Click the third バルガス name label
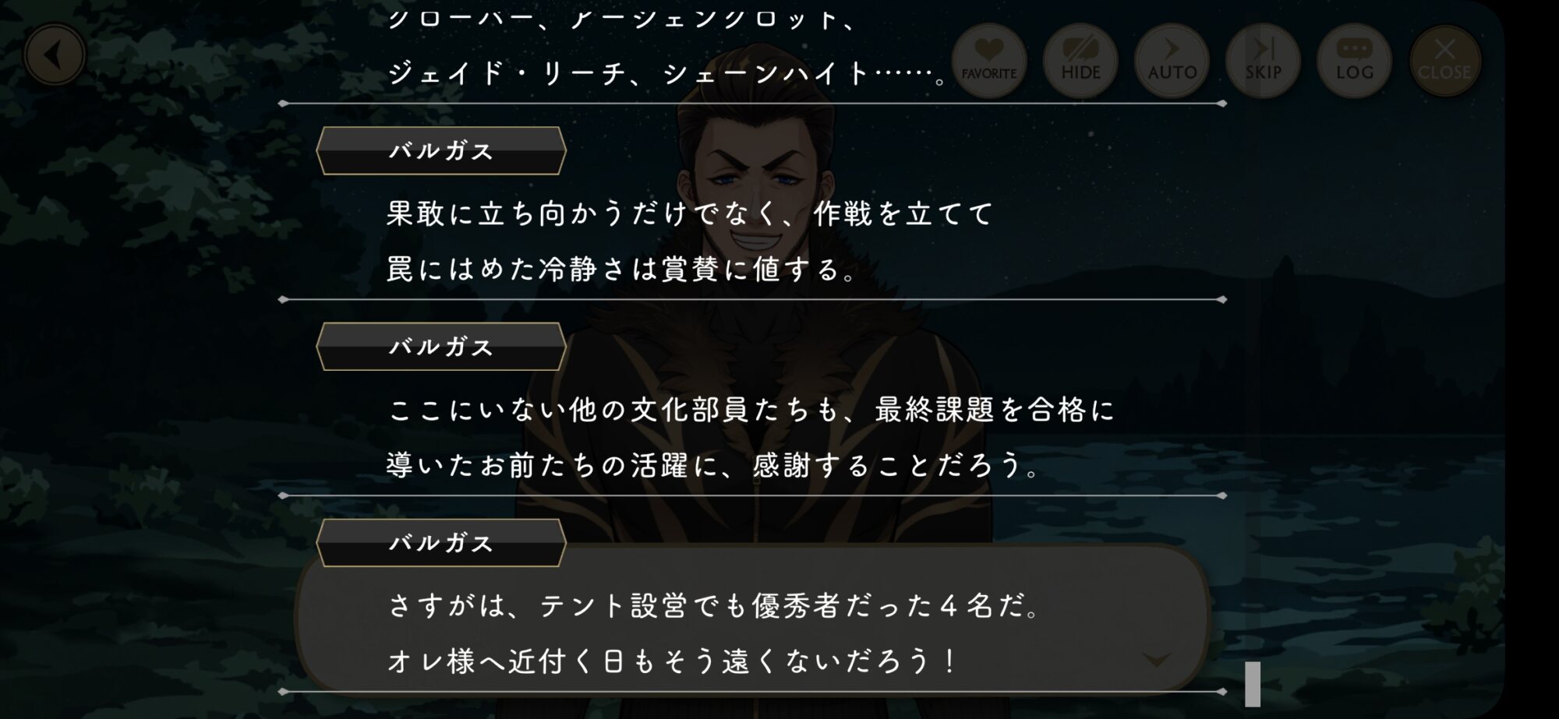 pyautogui.click(x=441, y=543)
